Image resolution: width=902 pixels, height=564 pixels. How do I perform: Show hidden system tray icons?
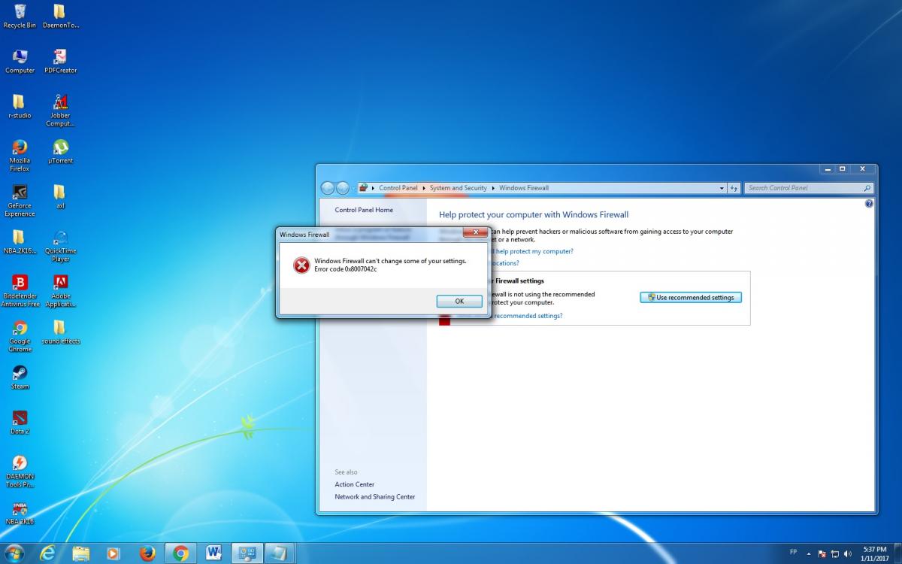click(809, 553)
